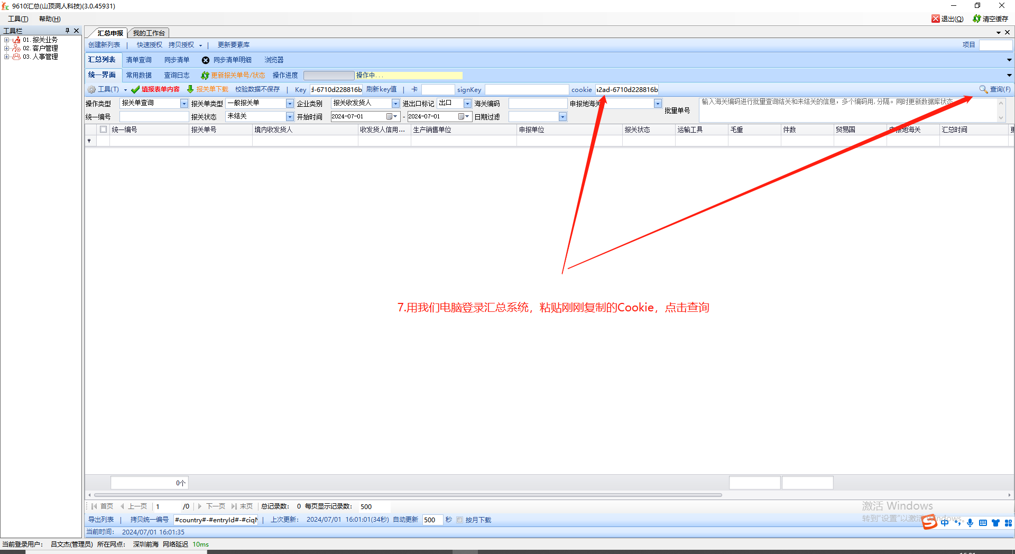Screen dimensions: 1015x554
Task: Switch to the 我的工作台 tab
Action: [149, 33]
